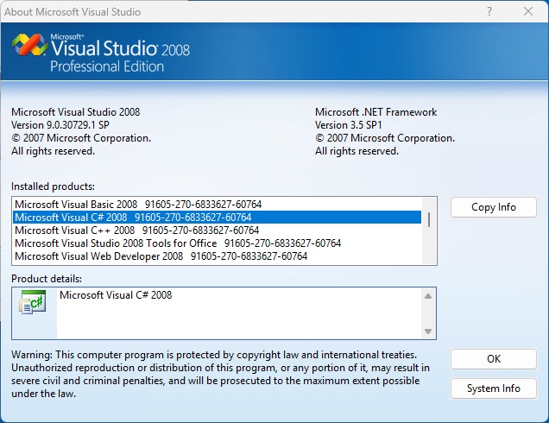Click the 'Version 9.0.30729.1 SP' text
This screenshot has width=549, height=423.
[60, 125]
